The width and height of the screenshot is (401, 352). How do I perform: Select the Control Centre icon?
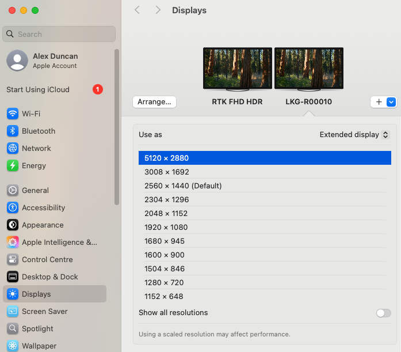coord(13,259)
